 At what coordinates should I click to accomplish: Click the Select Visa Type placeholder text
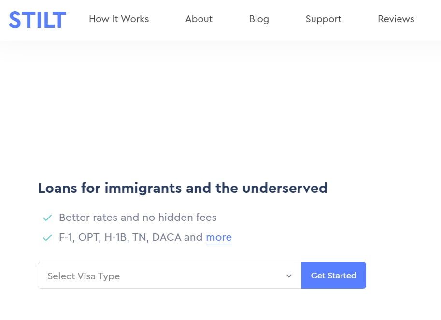84,276
